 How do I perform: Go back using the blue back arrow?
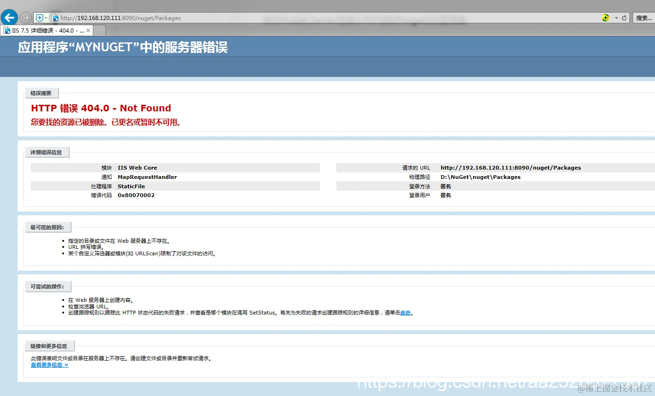(x=9, y=18)
